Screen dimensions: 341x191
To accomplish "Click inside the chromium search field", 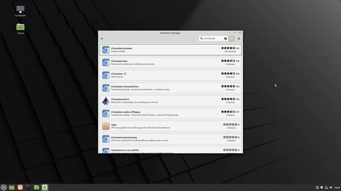I will [213, 39].
